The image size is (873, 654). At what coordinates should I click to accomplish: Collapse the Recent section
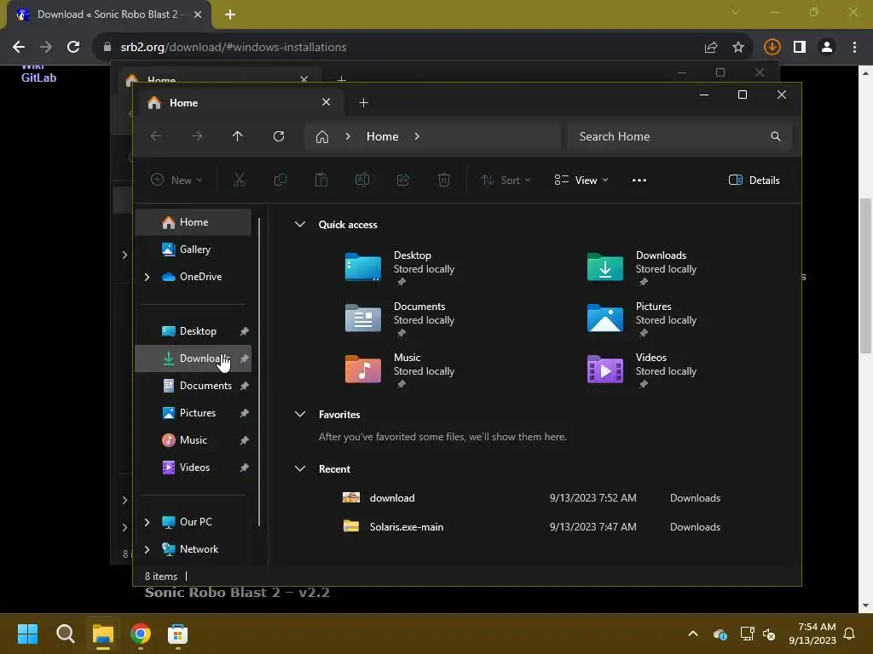point(300,469)
